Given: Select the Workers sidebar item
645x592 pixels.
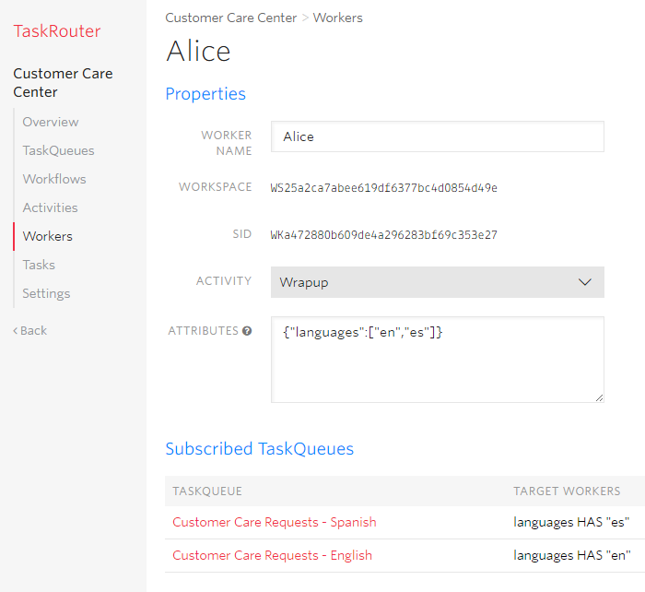Looking at the screenshot, I should 47,236.
